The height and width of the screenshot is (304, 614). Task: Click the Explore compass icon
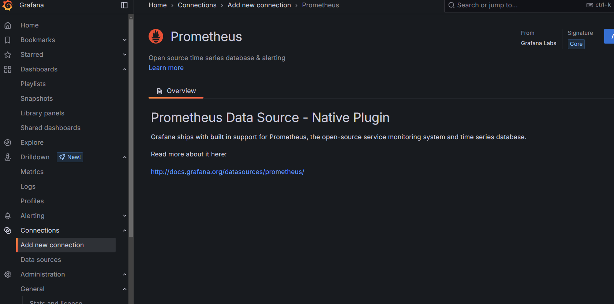click(8, 142)
